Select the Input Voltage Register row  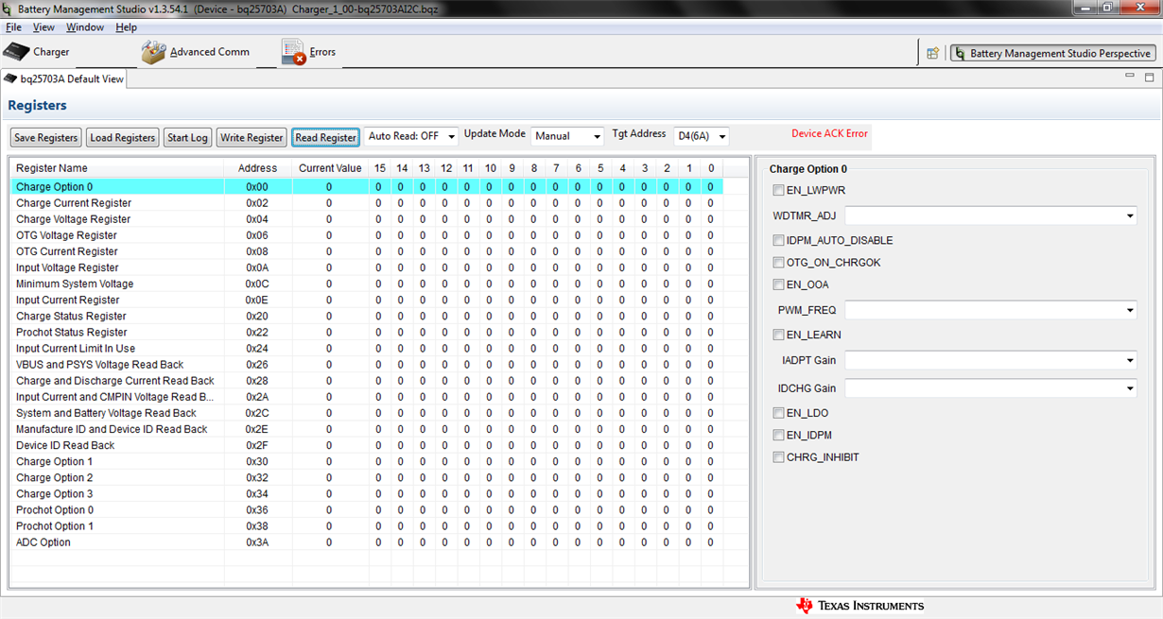click(367, 267)
